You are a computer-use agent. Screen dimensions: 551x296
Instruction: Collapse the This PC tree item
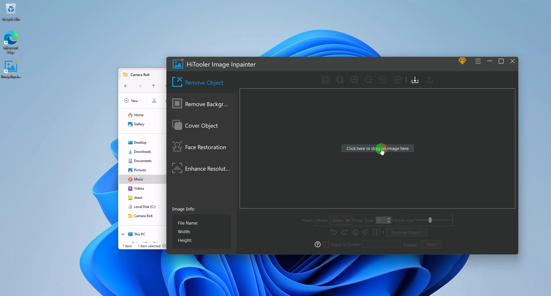[123, 234]
